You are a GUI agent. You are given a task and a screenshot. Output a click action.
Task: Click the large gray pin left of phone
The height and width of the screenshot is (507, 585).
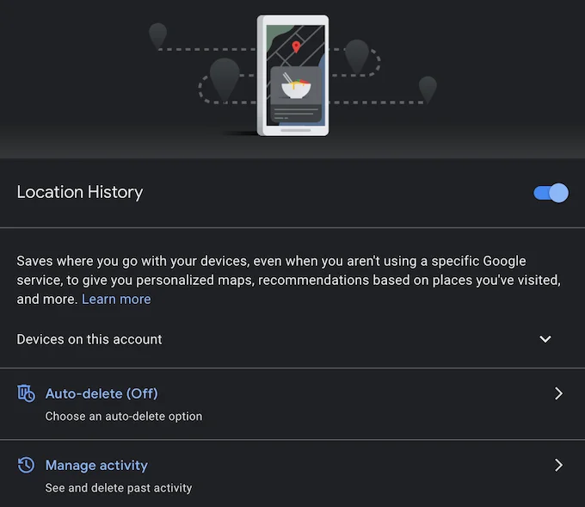click(225, 77)
